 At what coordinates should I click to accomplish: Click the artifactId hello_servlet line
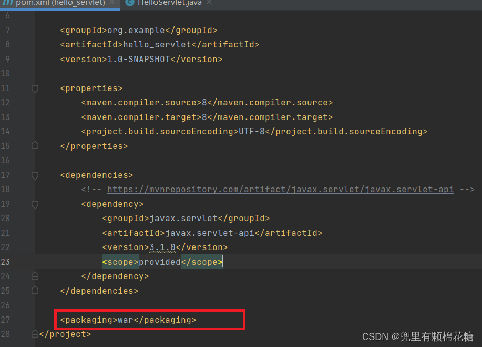(160, 45)
